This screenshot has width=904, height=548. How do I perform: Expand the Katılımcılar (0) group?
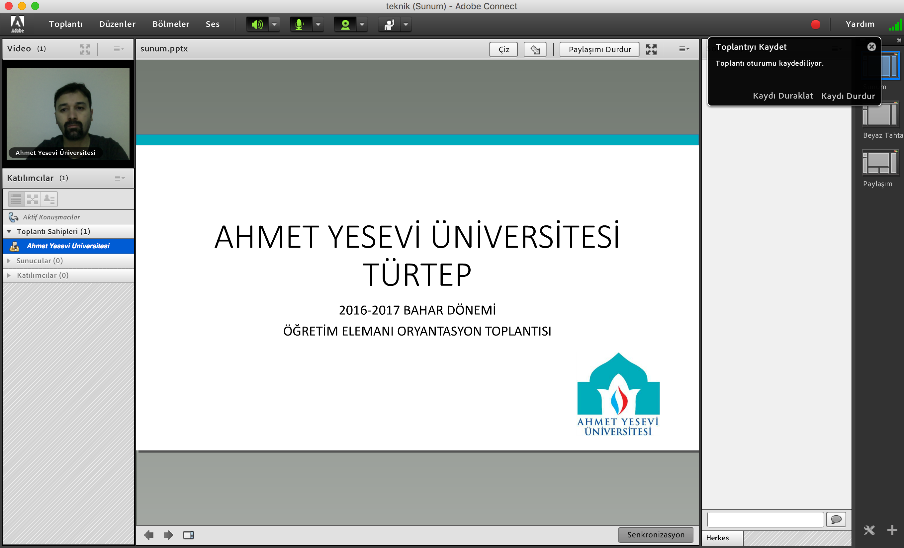tap(9, 275)
